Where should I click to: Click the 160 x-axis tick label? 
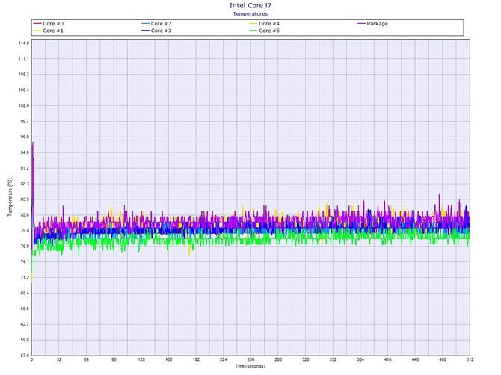coord(169,359)
